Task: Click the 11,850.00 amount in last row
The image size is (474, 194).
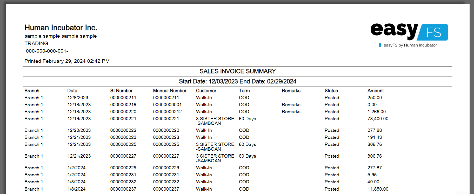Action: [x=378, y=189]
